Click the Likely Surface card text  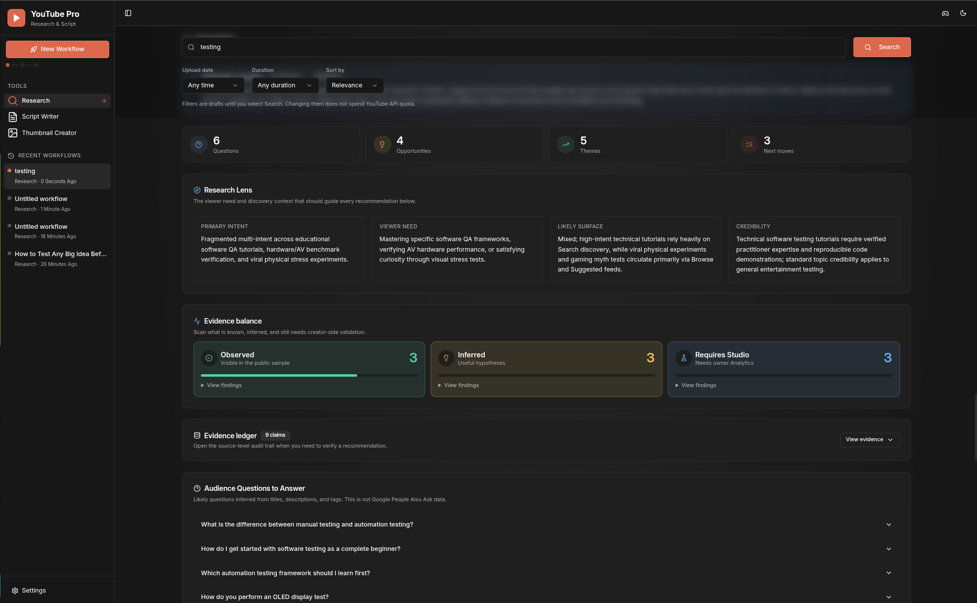(635, 255)
